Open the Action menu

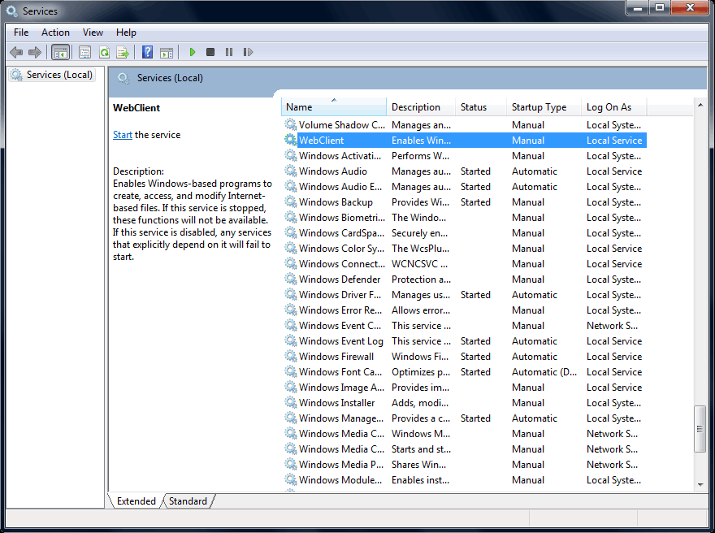click(x=55, y=32)
